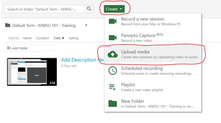This screenshot has height=123, width=221.
Task: Click the search magnifier icon
Action: pyautogui.click(x=89, y=9)
